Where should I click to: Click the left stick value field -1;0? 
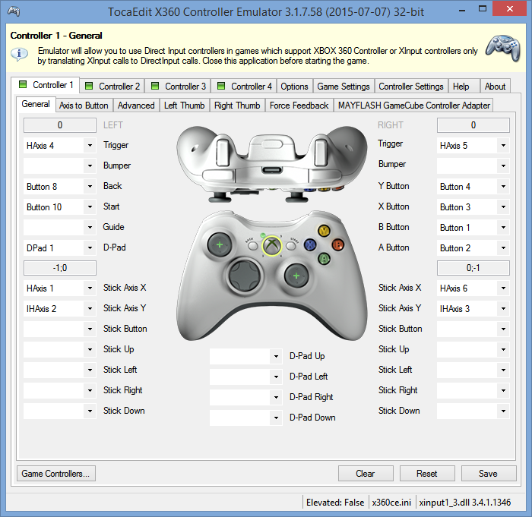(x=60, y=268)
